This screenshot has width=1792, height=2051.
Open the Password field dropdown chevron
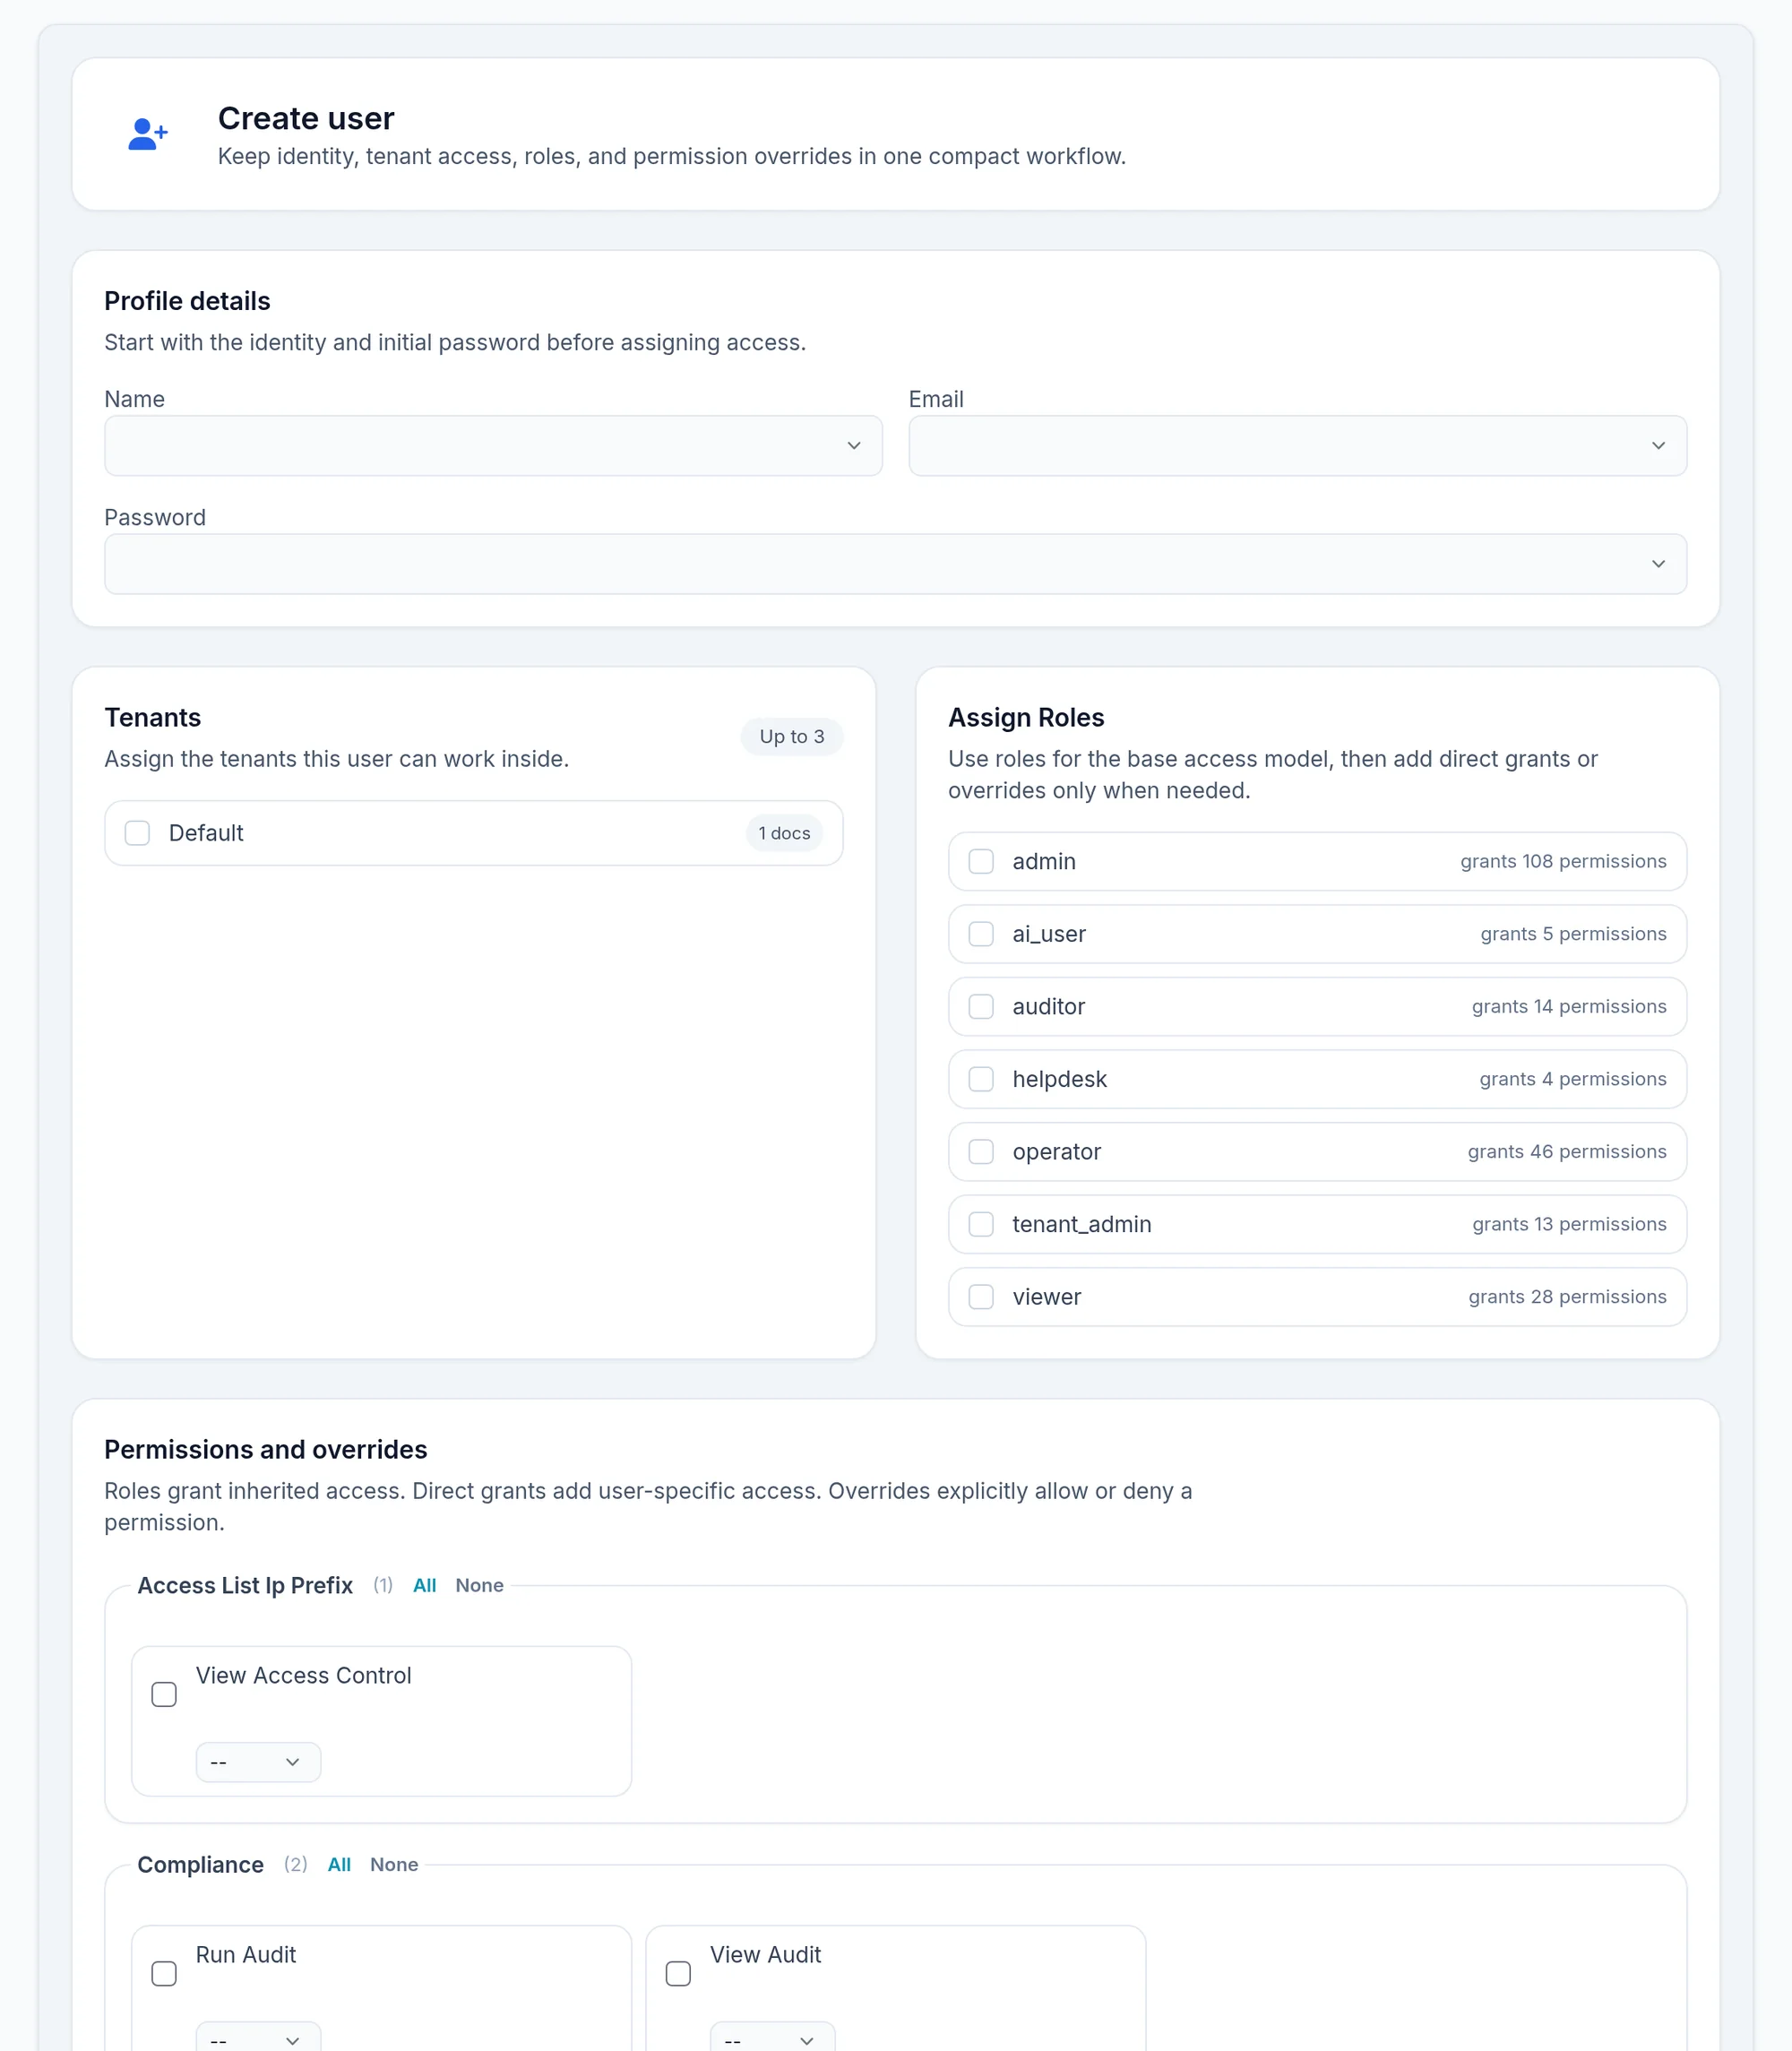tap(1658, 564)
